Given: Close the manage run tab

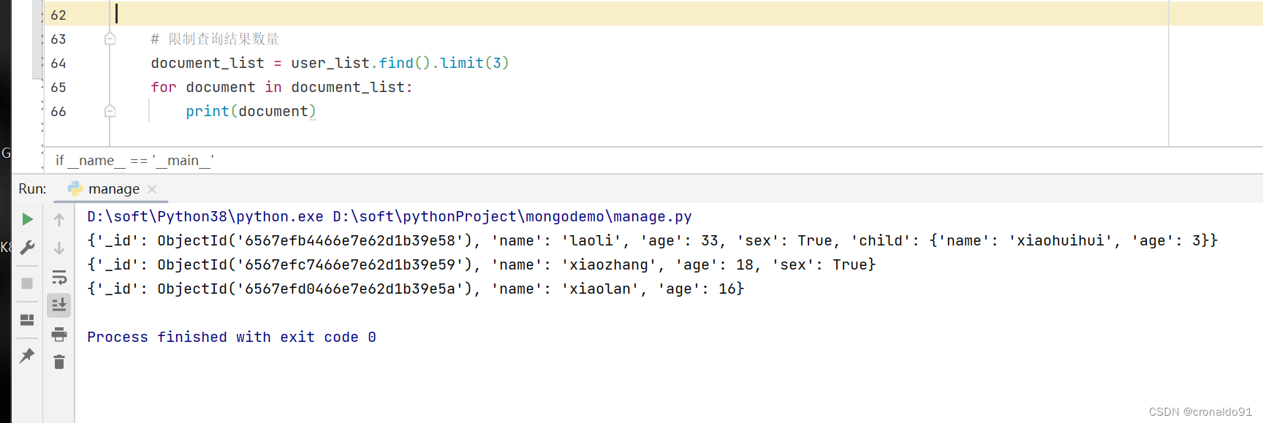Looking at the screenshot, I should (152, 189).
